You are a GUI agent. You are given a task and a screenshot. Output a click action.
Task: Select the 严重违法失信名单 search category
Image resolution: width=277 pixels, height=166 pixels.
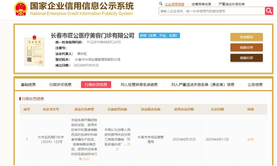(x=231, y=4)
